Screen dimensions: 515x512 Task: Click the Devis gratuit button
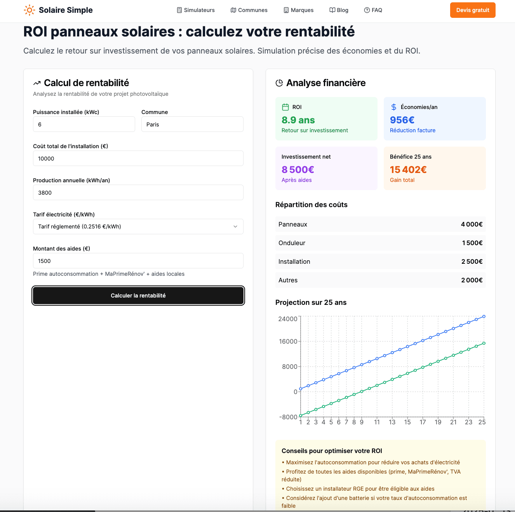[473, 10]
